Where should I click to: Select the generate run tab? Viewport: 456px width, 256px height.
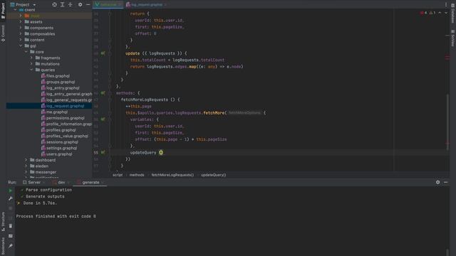90,182
